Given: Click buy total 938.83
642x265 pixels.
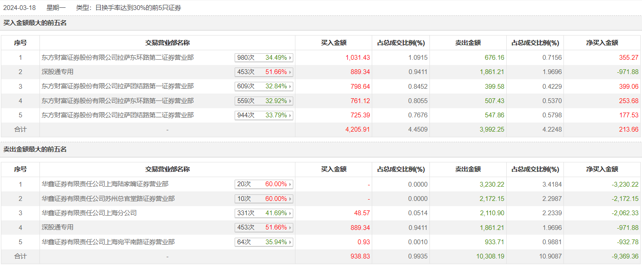Looking at the screenshot, I should point(360,256).
